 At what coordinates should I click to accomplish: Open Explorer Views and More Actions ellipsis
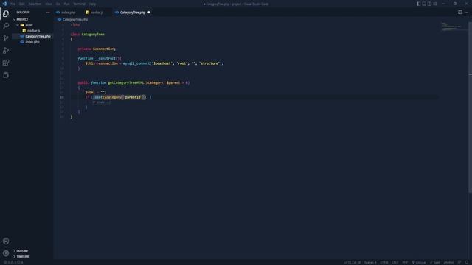[48, 13]
